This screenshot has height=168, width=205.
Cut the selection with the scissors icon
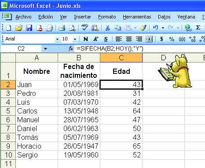click(107, 28)
